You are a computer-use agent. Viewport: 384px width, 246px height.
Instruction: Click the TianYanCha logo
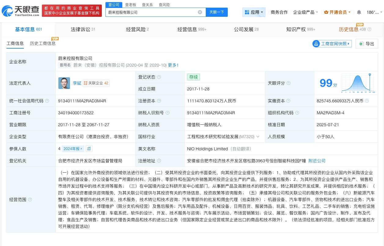click(20, 11)
